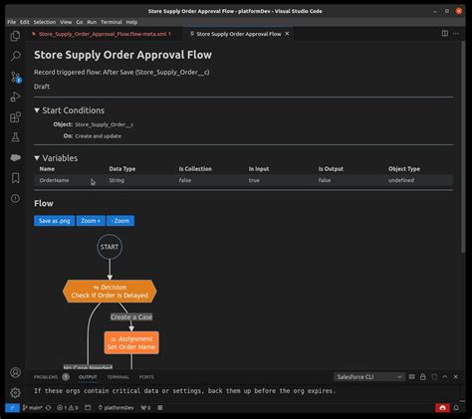Close the Store Supply Order Approval Flow tab
This screenshot has height=419, width=472.
click(x=287, y=34)
